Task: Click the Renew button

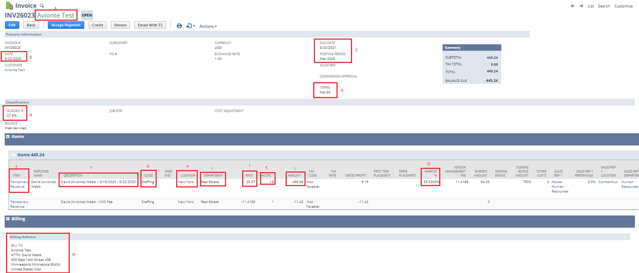Action: (x=120, y=25)
